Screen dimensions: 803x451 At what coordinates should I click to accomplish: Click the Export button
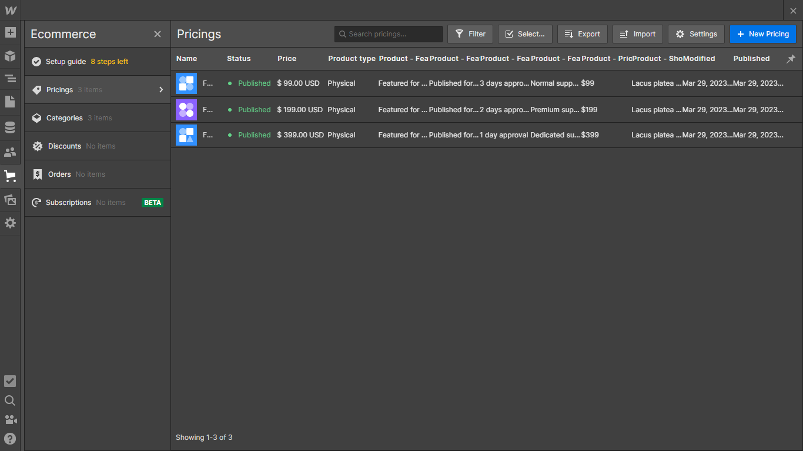coord(583,34)
